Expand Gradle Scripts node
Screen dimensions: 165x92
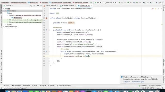[x=4, y=27]
